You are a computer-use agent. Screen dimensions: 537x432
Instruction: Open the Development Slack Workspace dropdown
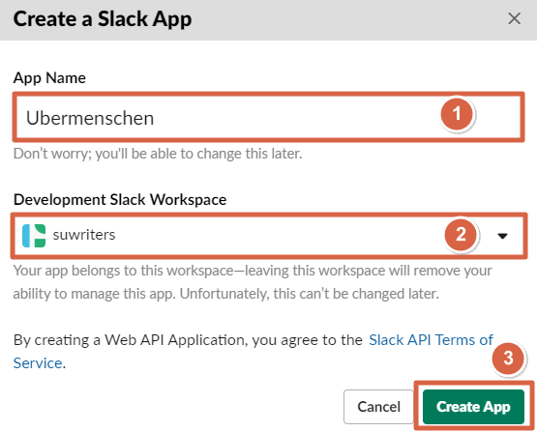[269, 235]
